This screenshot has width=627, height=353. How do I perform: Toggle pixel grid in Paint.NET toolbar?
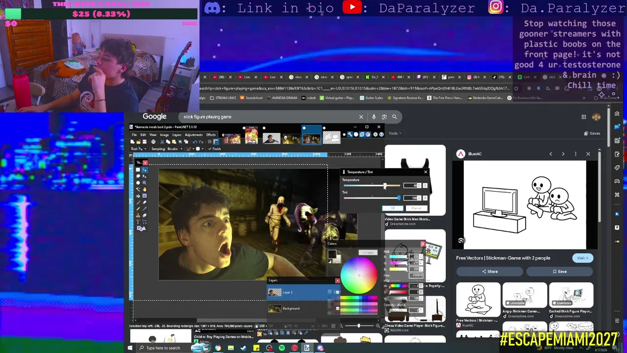click(209, 142)
